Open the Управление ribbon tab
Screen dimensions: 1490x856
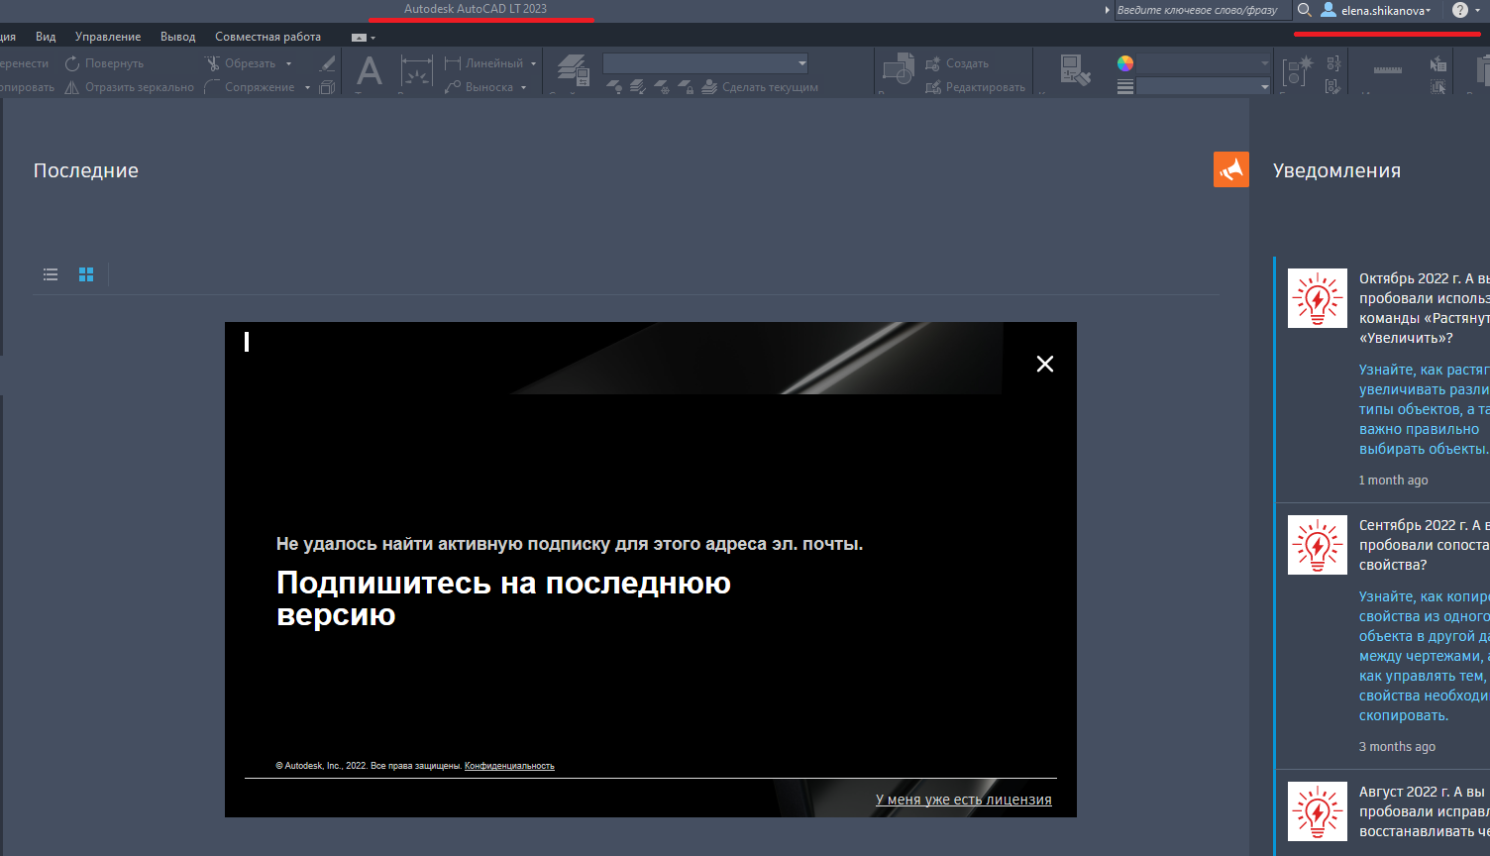point(108,37)
